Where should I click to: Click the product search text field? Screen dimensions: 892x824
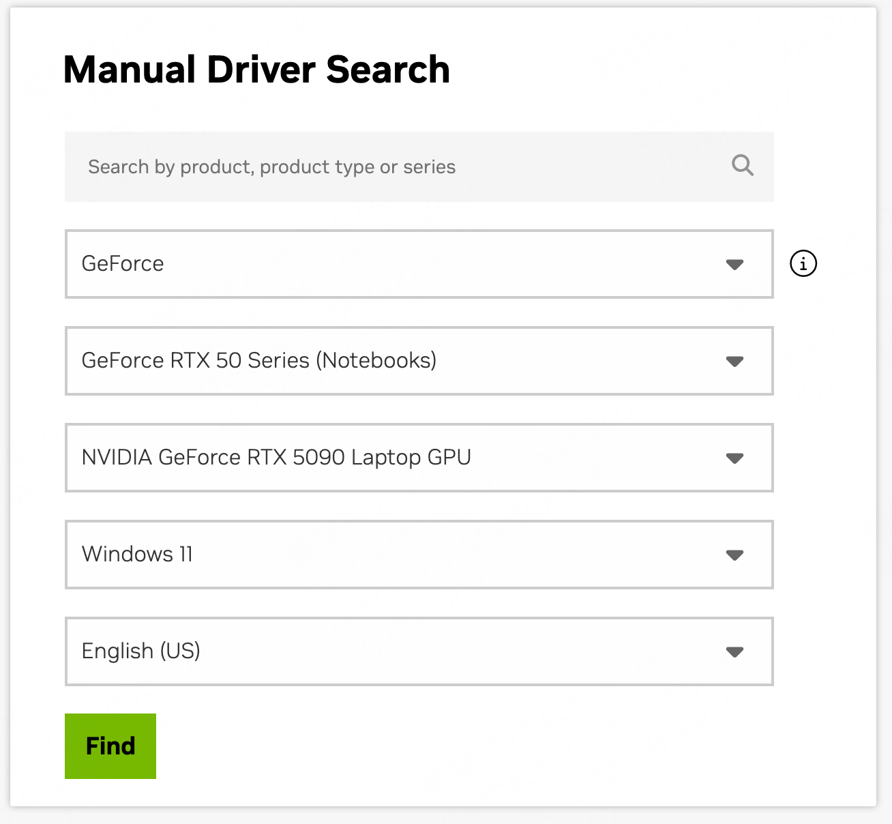[x=419, y=166]
